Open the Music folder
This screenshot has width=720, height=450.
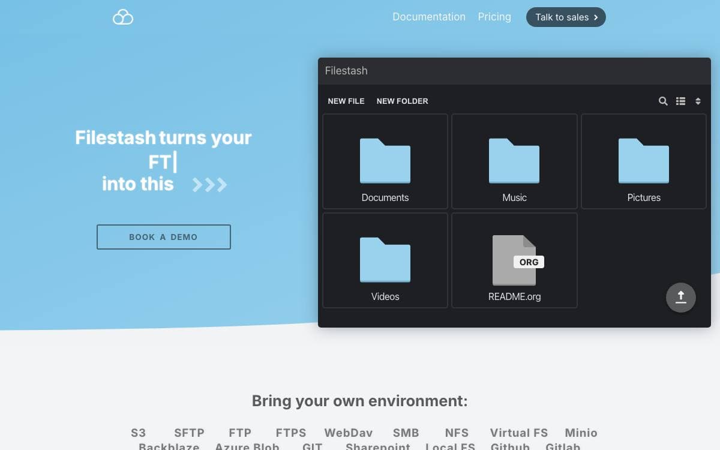pos(514,161)
